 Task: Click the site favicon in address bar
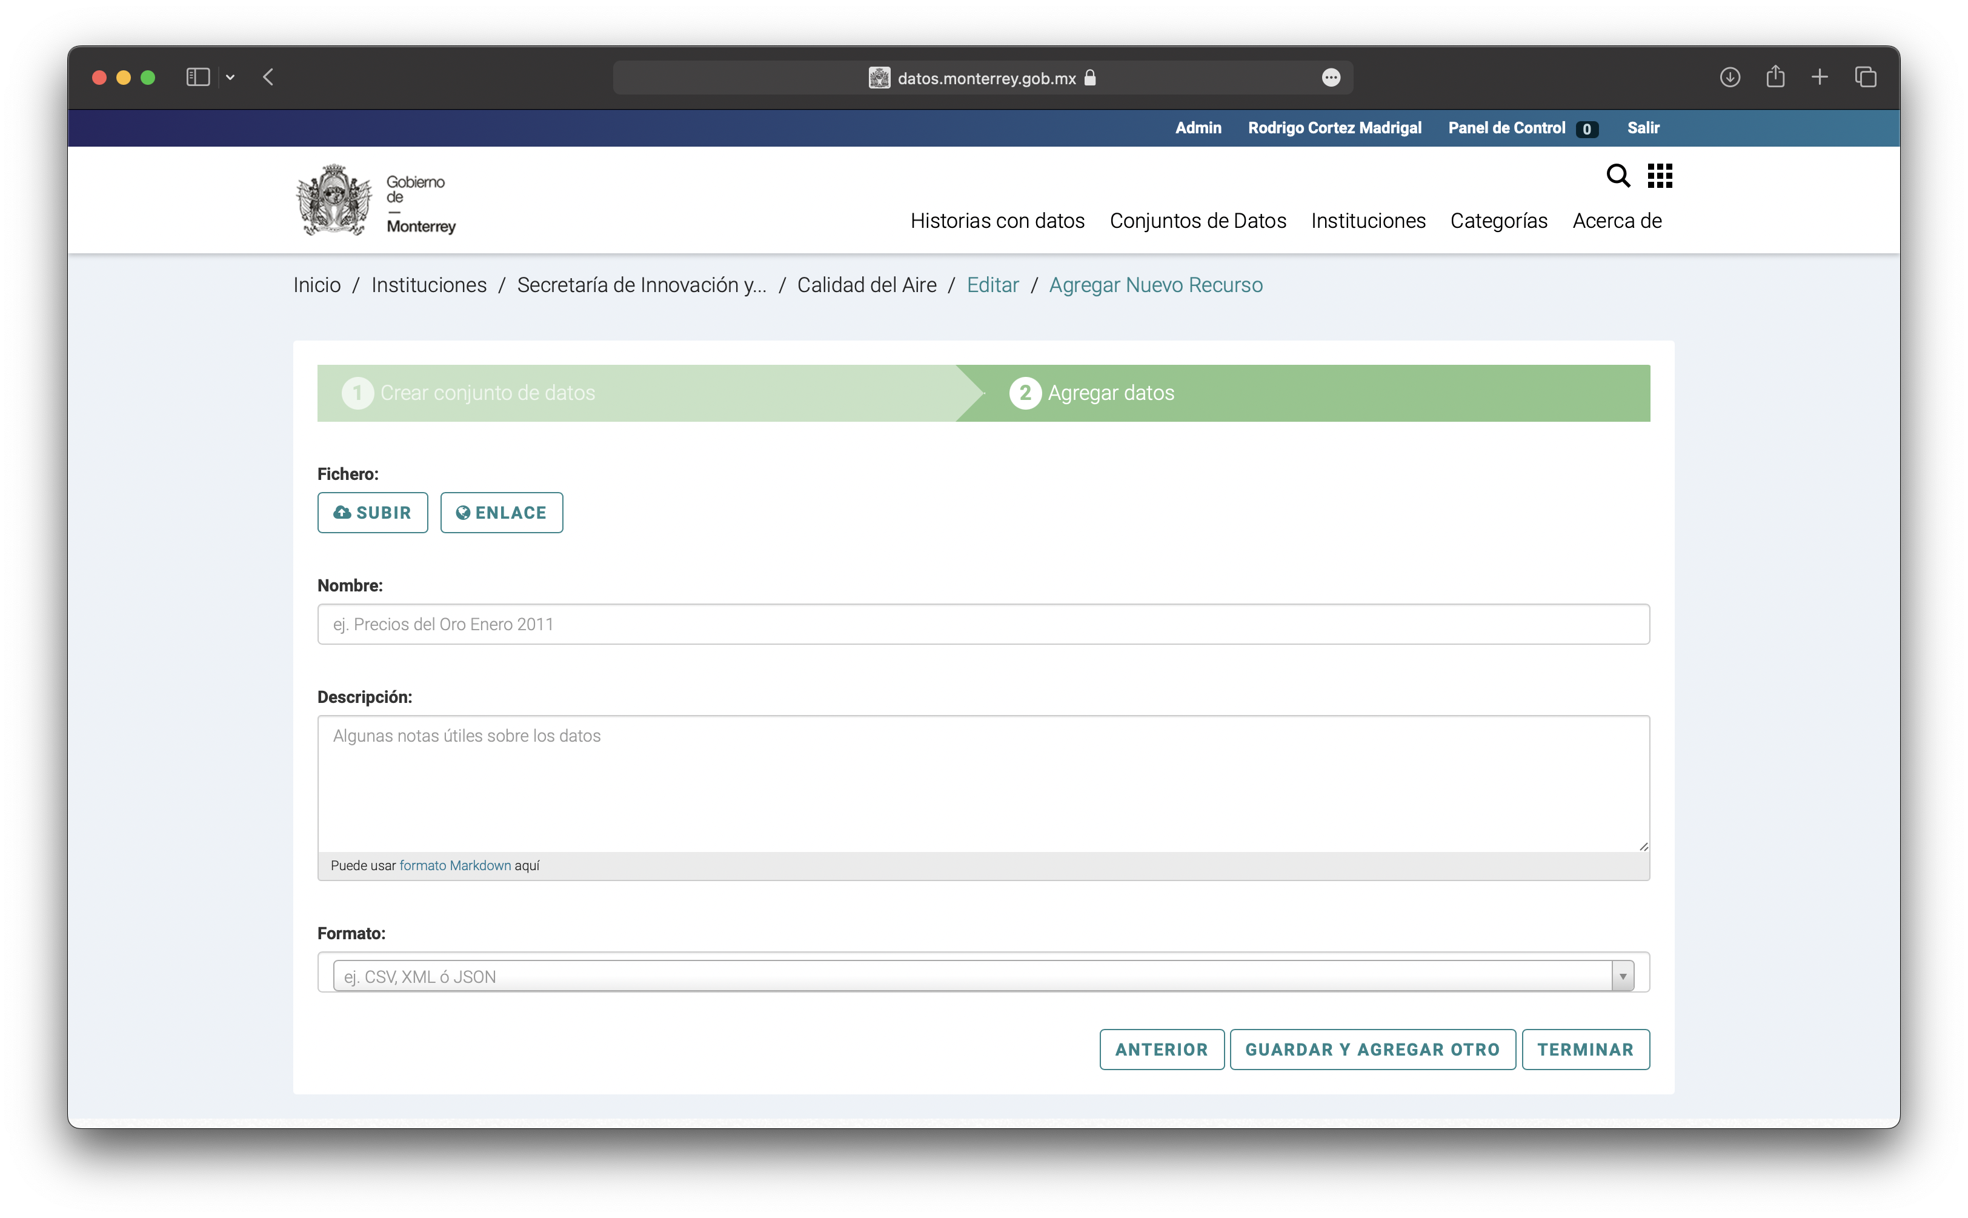point(879,78)
